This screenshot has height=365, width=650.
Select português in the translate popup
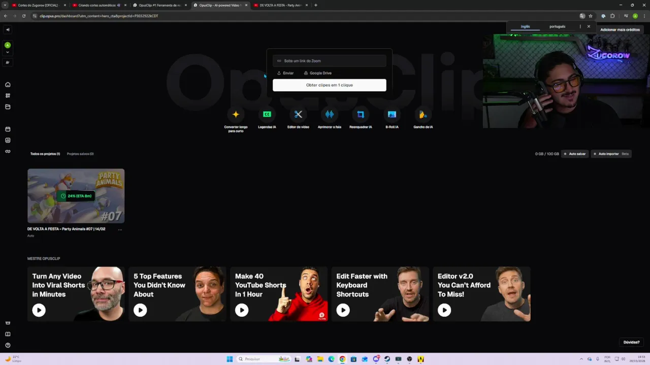click(557, 26)
